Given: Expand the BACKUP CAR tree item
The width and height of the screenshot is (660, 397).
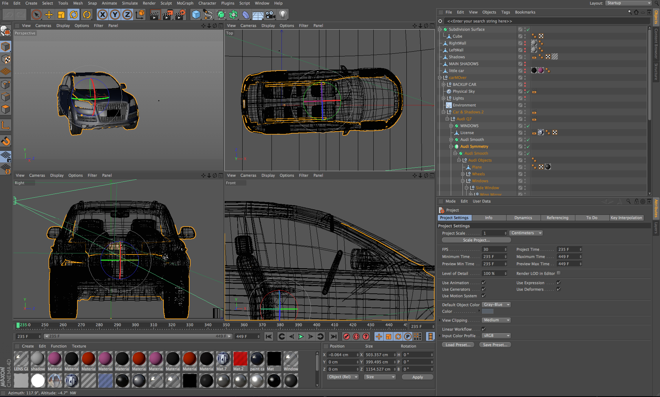Looking at the screenshot, I should click(x=444, y=84).
